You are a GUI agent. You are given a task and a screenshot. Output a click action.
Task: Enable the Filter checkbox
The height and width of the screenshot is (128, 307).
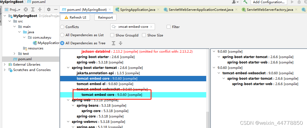pyautogui.click(x=169, y=27)
